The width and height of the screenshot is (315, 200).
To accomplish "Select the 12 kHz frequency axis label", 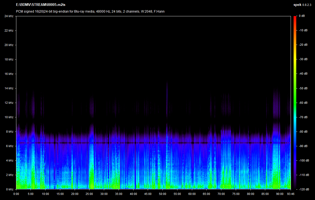I will point(9,103).
